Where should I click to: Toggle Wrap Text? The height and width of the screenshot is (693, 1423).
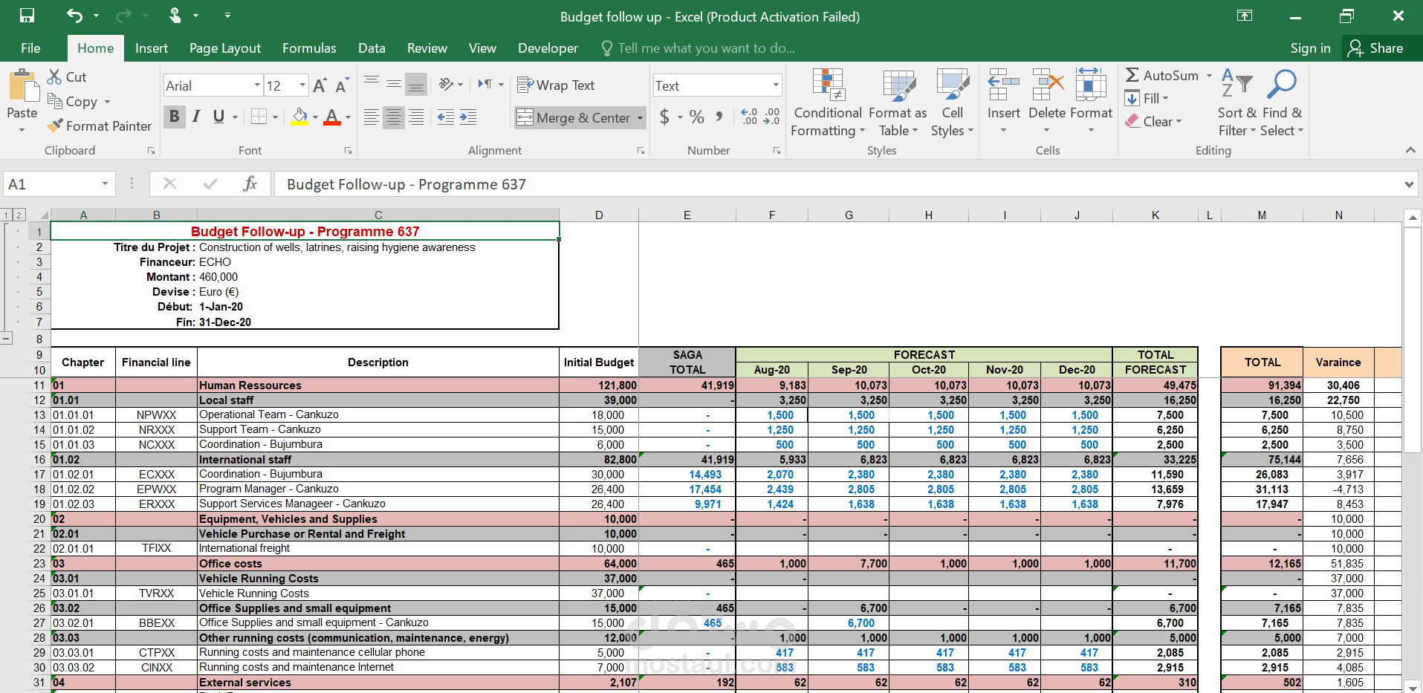point(556,85)
